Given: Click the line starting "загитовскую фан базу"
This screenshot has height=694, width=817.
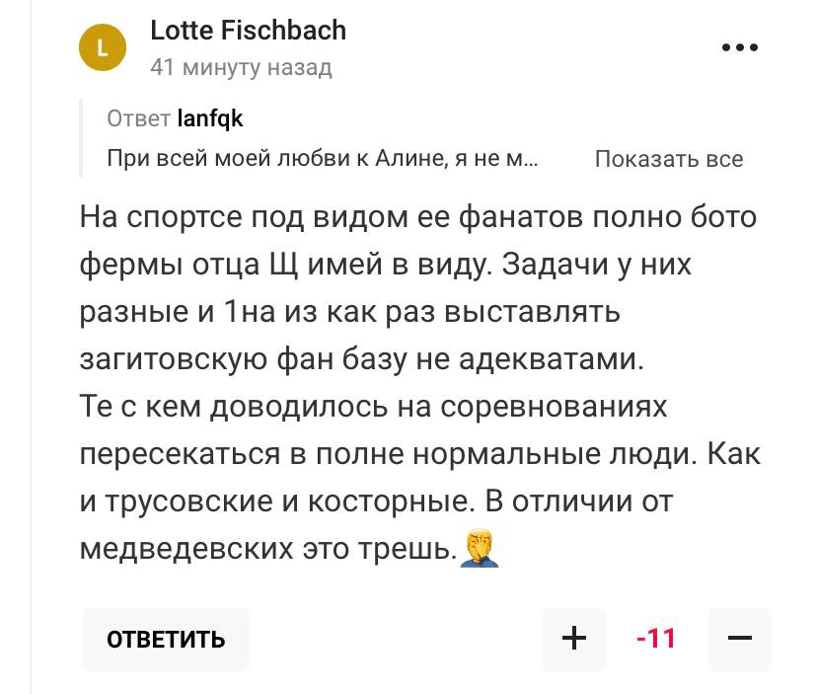Looking at the screenshot, I should (361, 359).
